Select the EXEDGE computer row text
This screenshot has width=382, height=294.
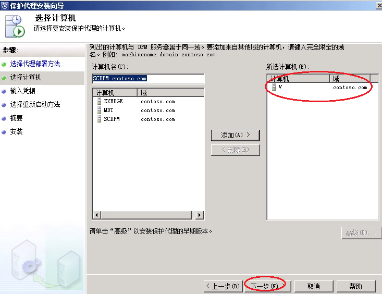(113, 101)
